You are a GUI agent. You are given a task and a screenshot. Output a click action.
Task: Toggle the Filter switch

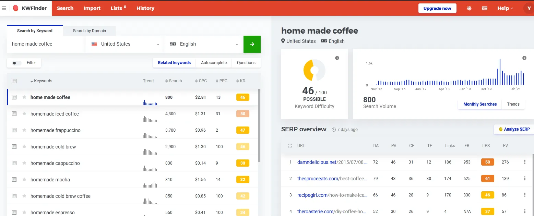[16, 63]
